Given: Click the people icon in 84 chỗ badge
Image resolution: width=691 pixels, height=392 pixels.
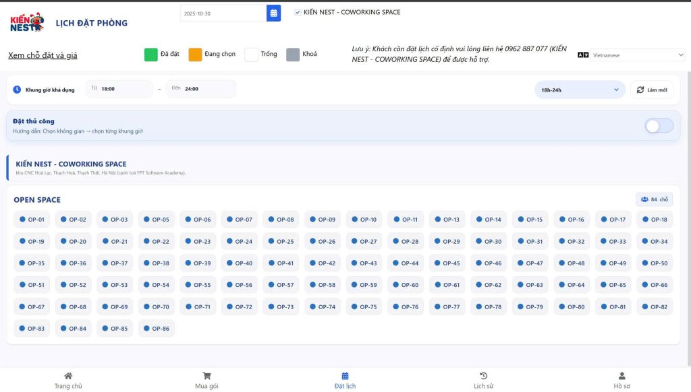Looking at the screenshot, I should tap(644, 199).
